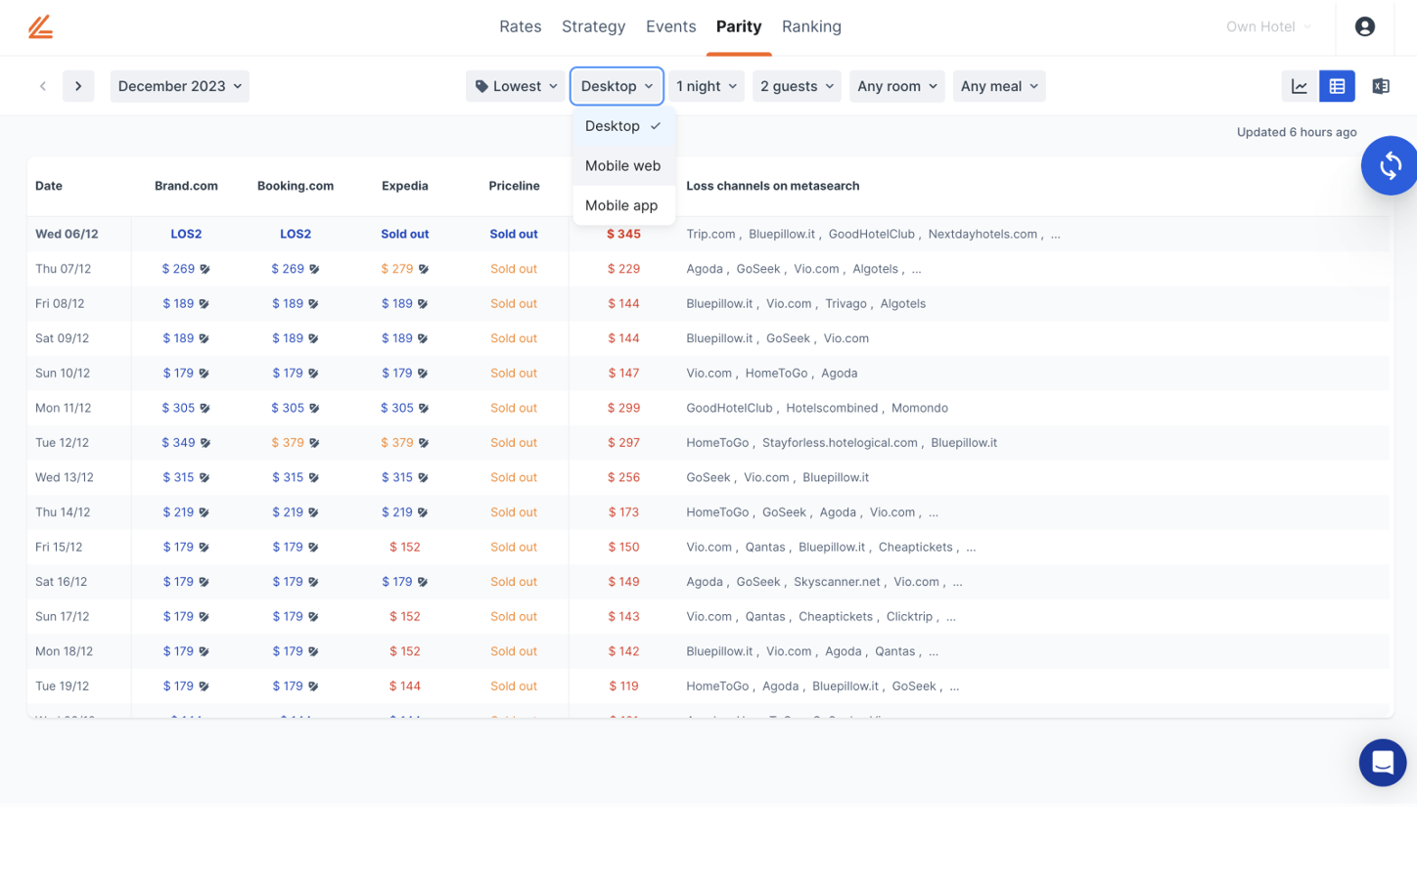Open the user profile icon
1417x885 pixels.
coord(1364,26)
